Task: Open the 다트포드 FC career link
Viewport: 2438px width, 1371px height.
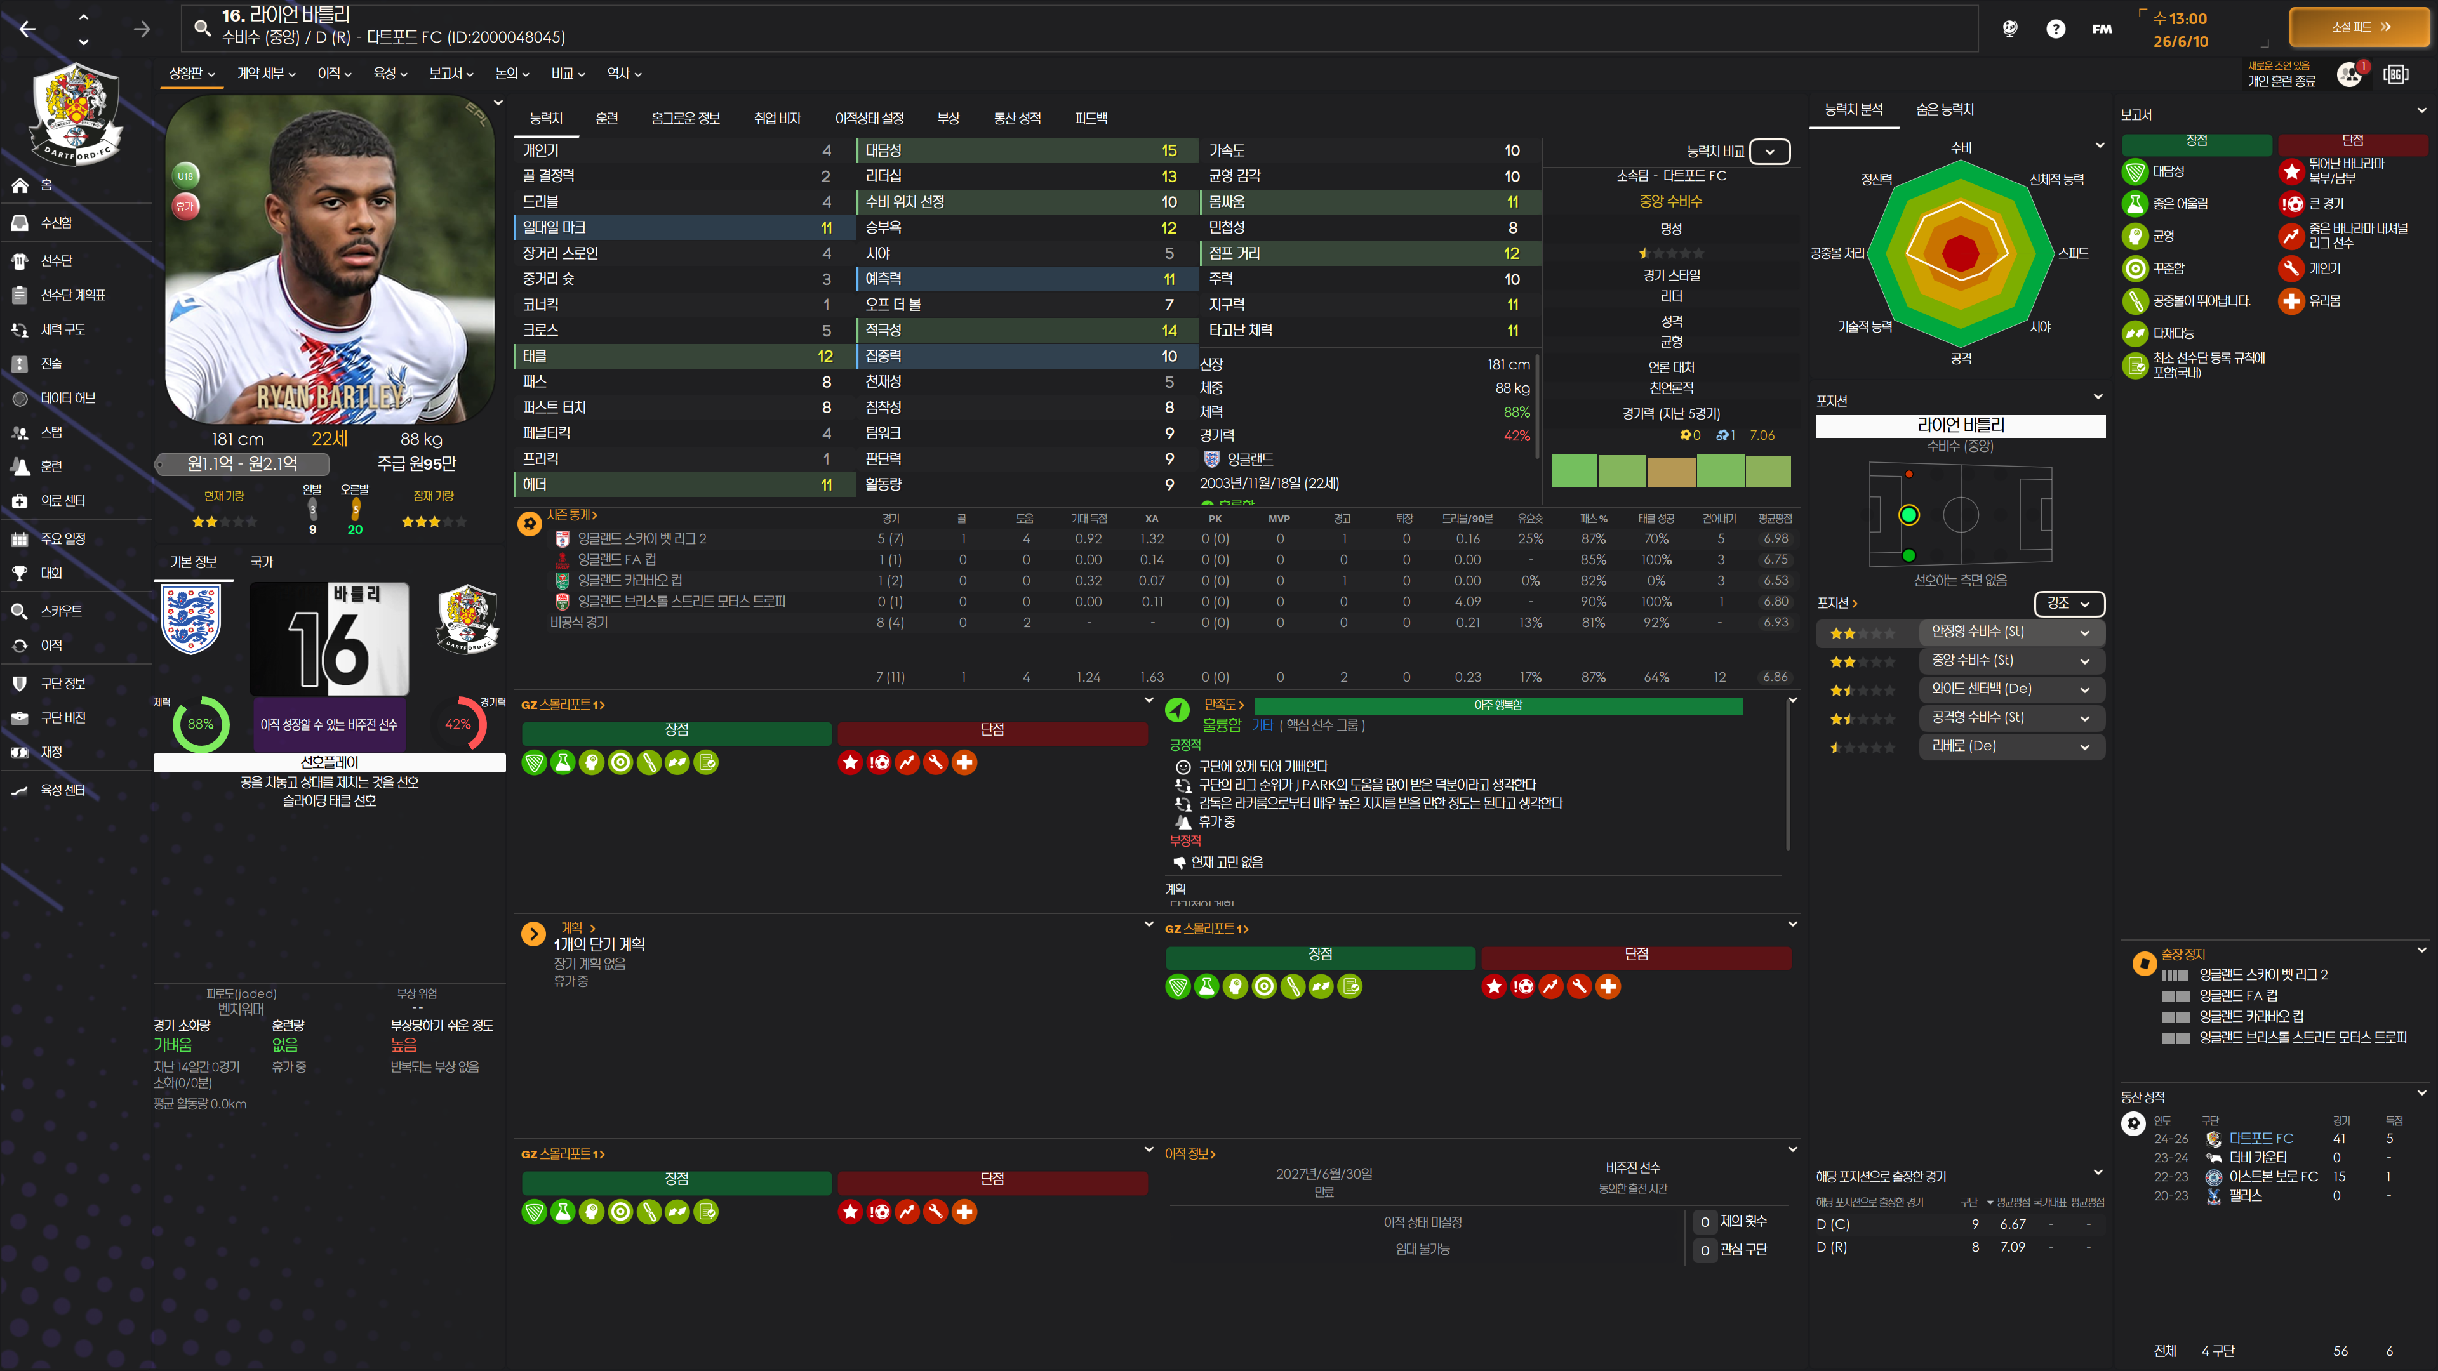Action: pos(2260,1138)
